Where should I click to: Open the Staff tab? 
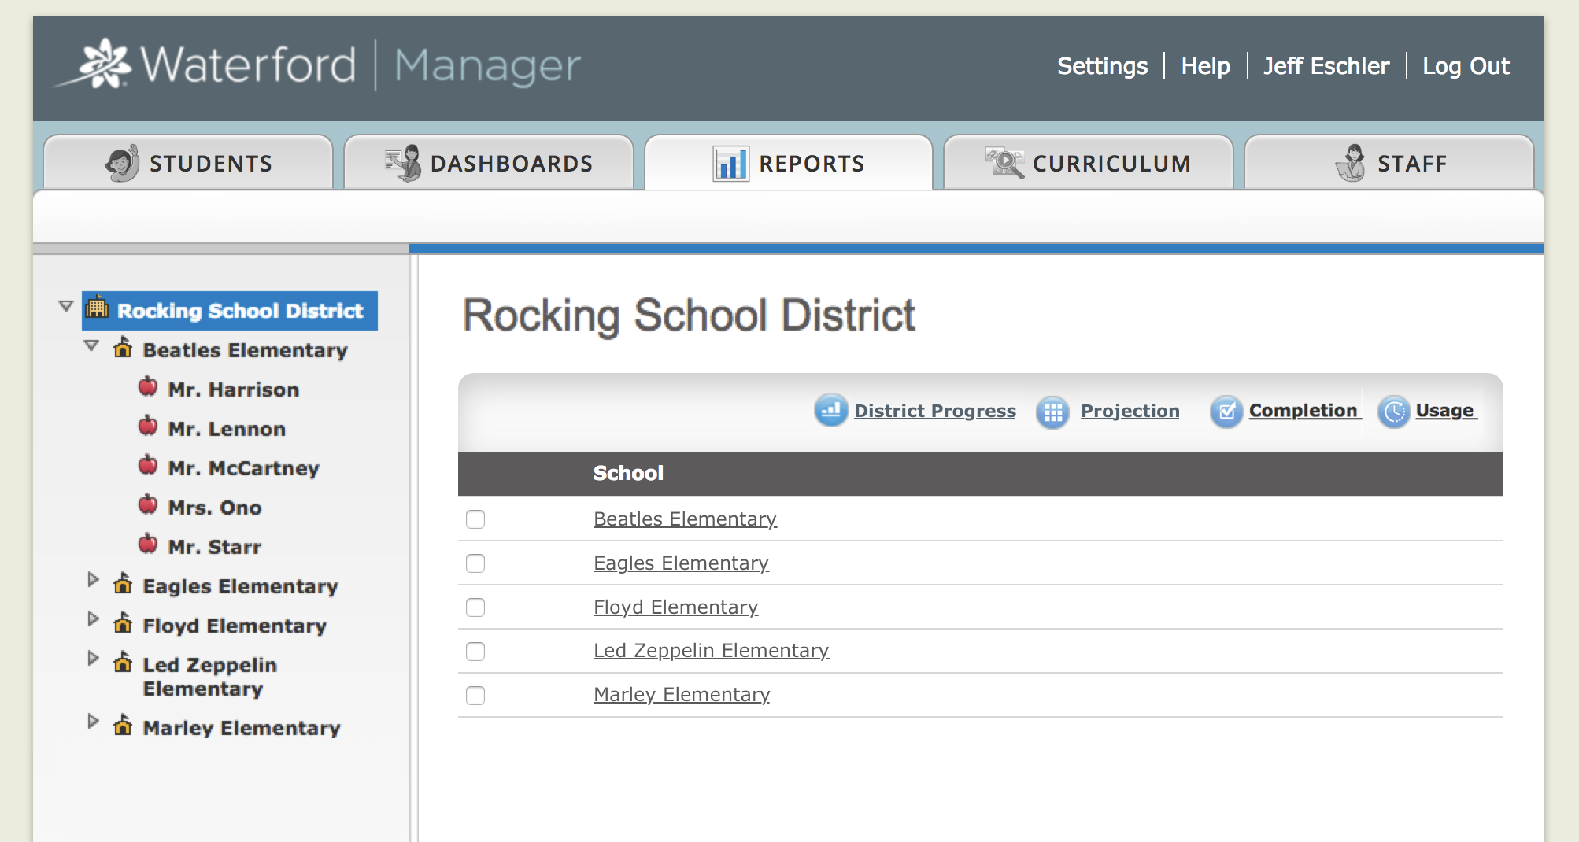pyautogui.click(x=1389, y=163)
